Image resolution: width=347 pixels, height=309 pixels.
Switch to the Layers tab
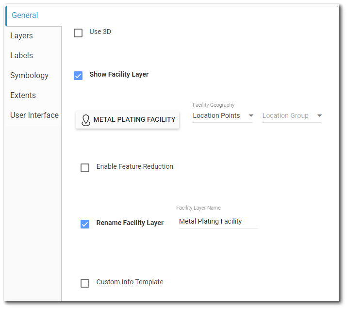[22, 36]
